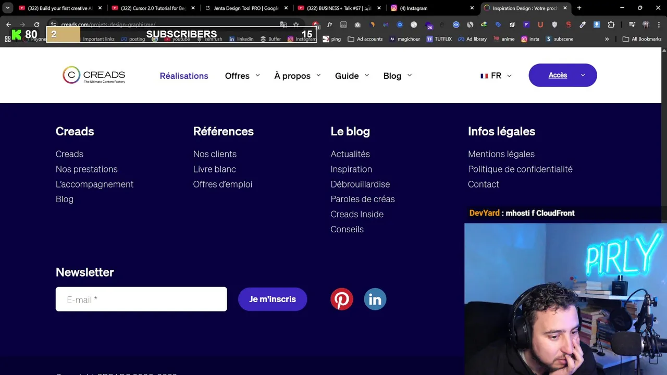
Task: Show hidden bookmarks with the » chevron
Action: [607, 39]
